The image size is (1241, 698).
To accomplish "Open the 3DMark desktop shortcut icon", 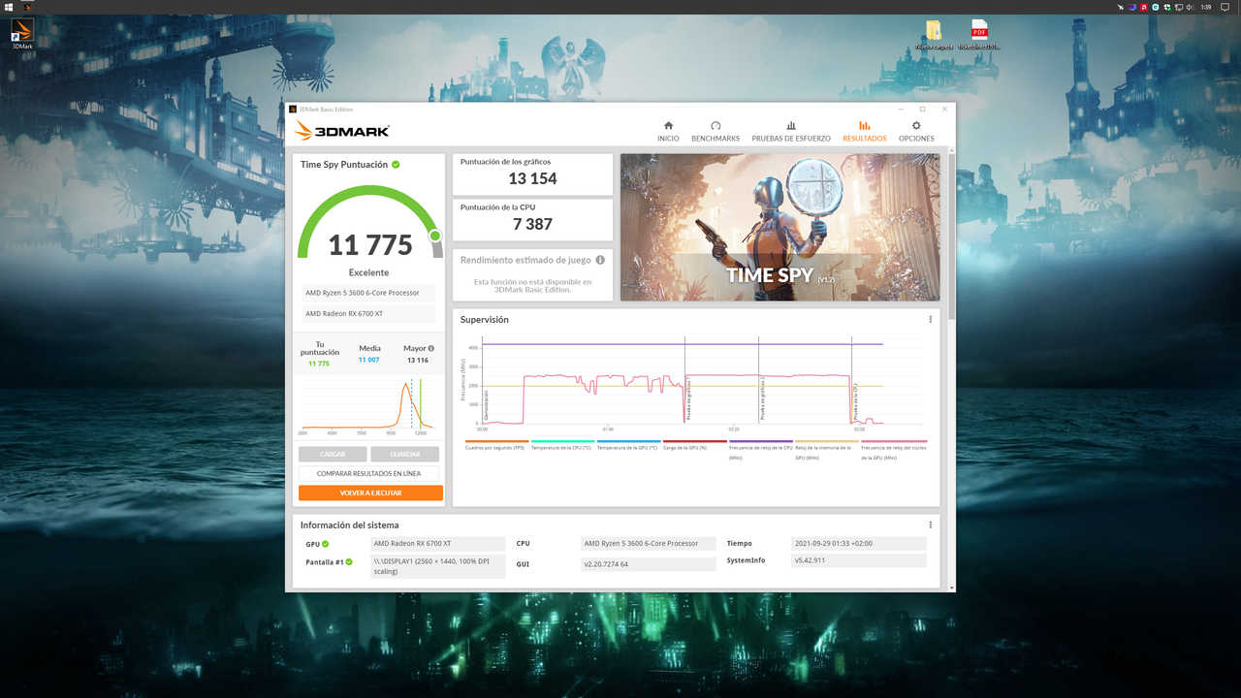I will pos(21,34).
